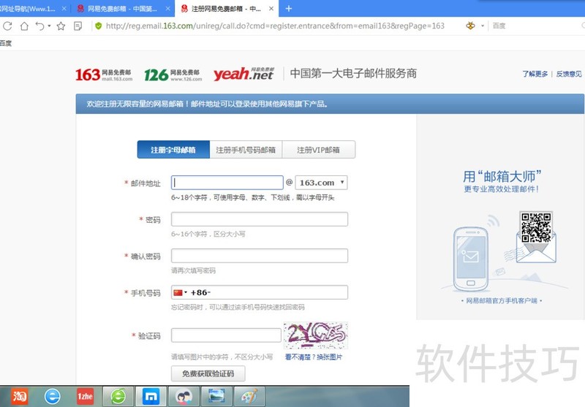Click the 126 网易免费邮 logo
585x407 pixels.
pos(173,75)
